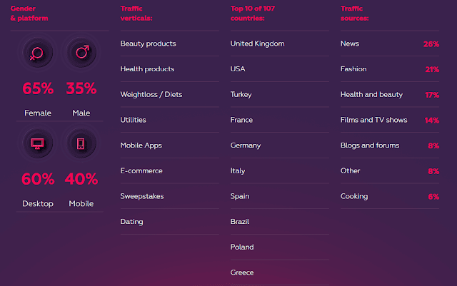Click the Cooking 6% value
457x286 pixels.
pos(433,197)
